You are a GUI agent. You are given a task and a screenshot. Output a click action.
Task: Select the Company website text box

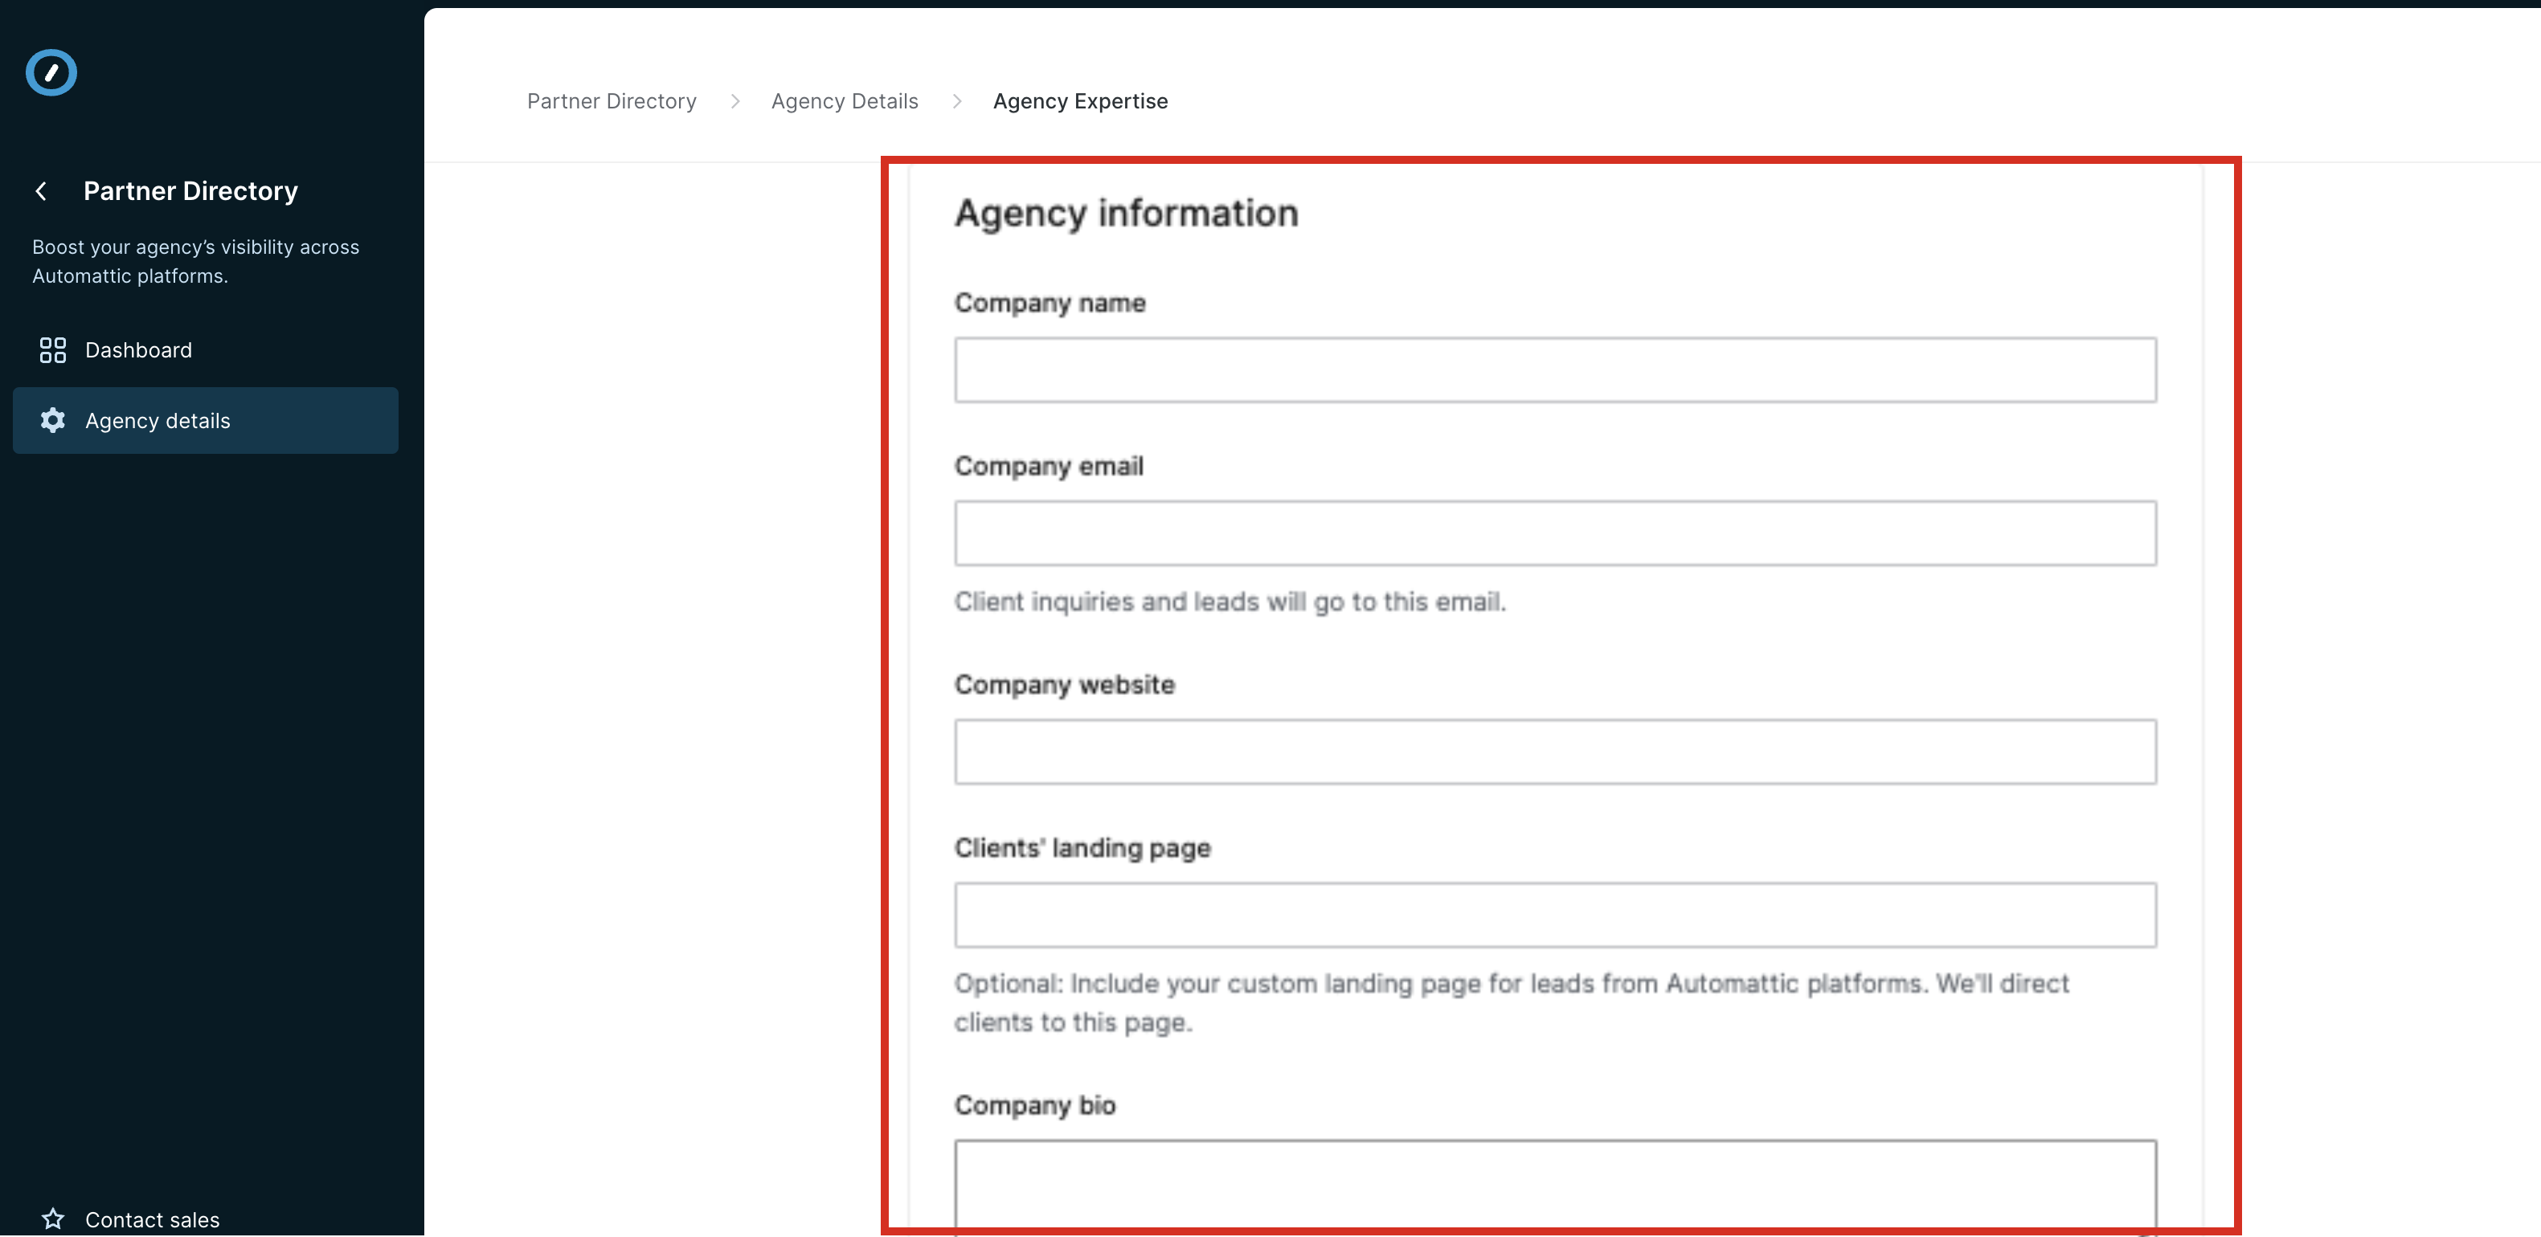1555,752
